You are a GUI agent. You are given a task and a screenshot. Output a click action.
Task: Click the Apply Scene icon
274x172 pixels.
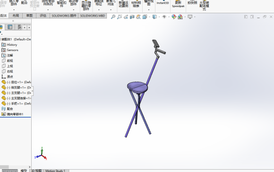pyautogui.click(x=180, y=17)
